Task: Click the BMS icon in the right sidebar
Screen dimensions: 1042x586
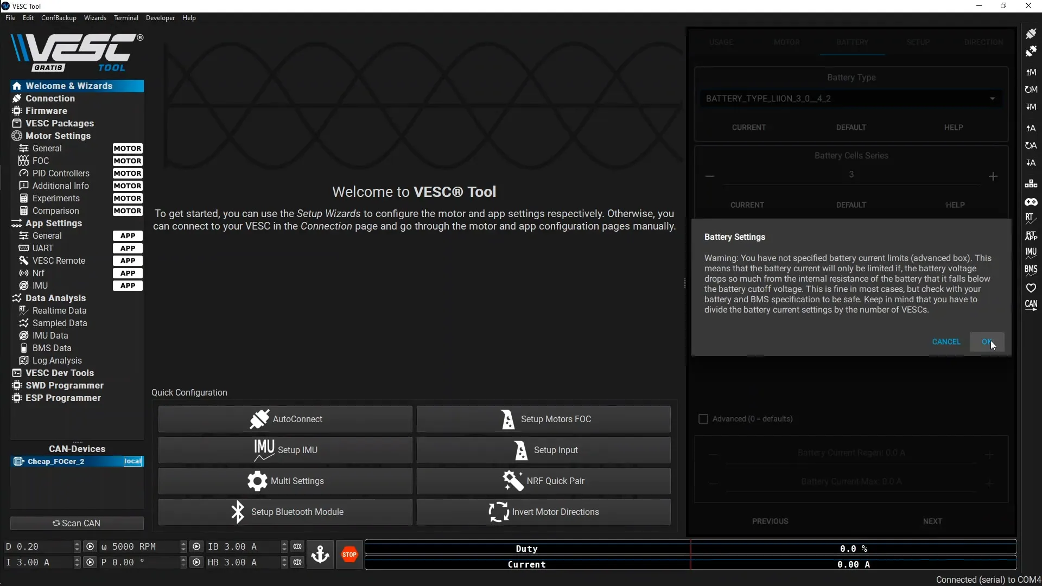Action: click(1032, 270)
